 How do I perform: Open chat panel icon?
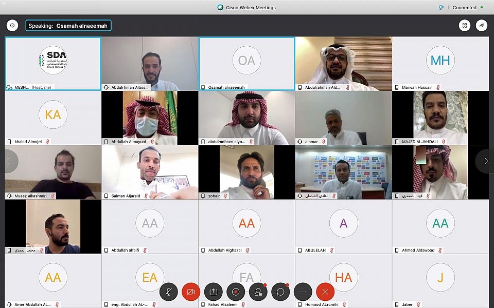tap(281, 292)
